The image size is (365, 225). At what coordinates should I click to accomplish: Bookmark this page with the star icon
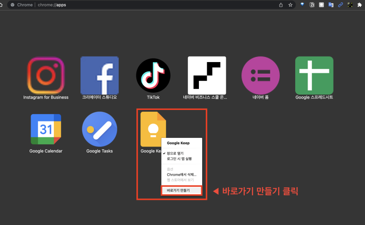tap(290, 5)
